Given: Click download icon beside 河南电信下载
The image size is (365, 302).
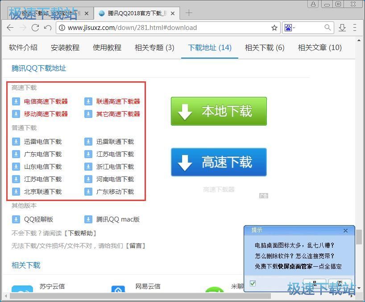Looking at the screenshot, I should tap(88, 179).
